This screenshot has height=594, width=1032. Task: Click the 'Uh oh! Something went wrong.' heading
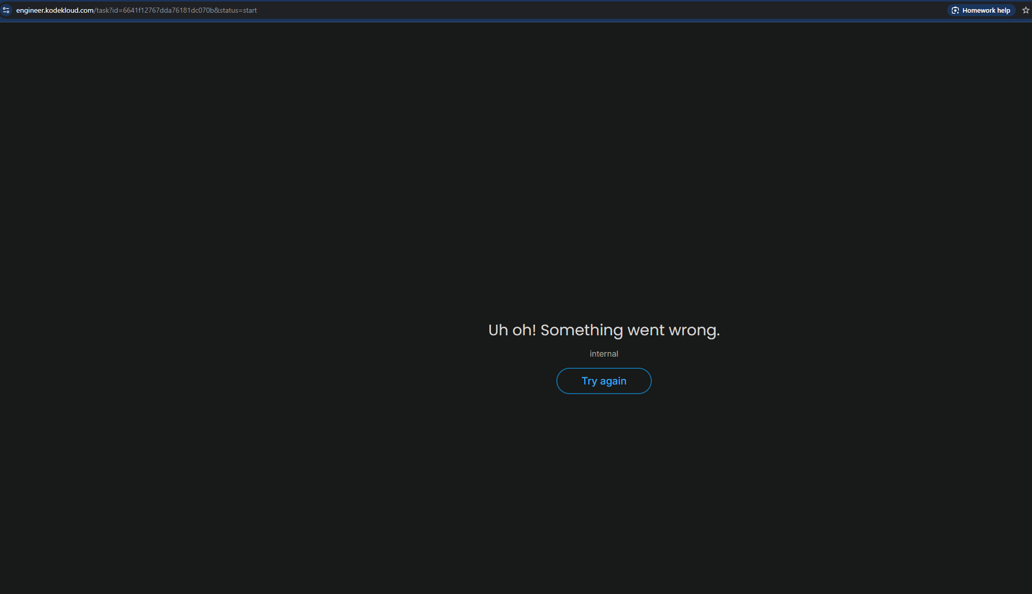click(604, 330)
